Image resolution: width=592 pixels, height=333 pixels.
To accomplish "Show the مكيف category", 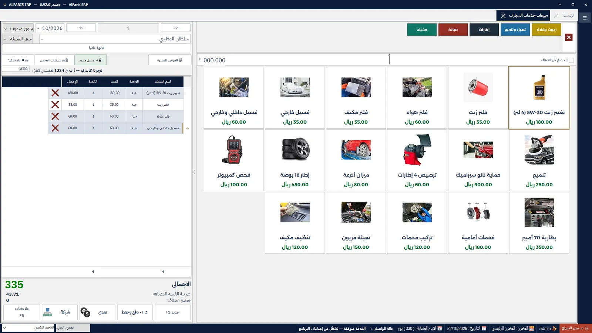I will point(422,30).
